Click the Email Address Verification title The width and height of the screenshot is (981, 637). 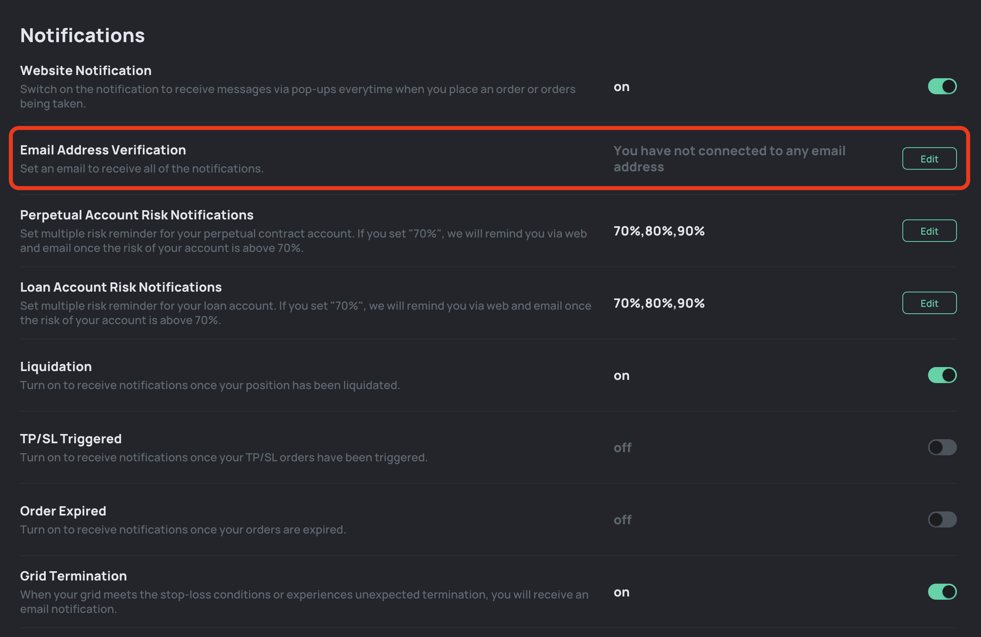point(103,150)
